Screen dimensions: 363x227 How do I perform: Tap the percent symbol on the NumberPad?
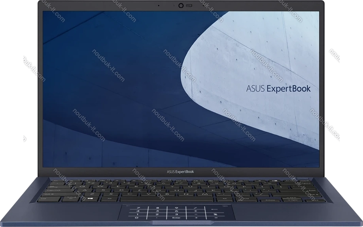pyautogui.click(x=215, y=214)
